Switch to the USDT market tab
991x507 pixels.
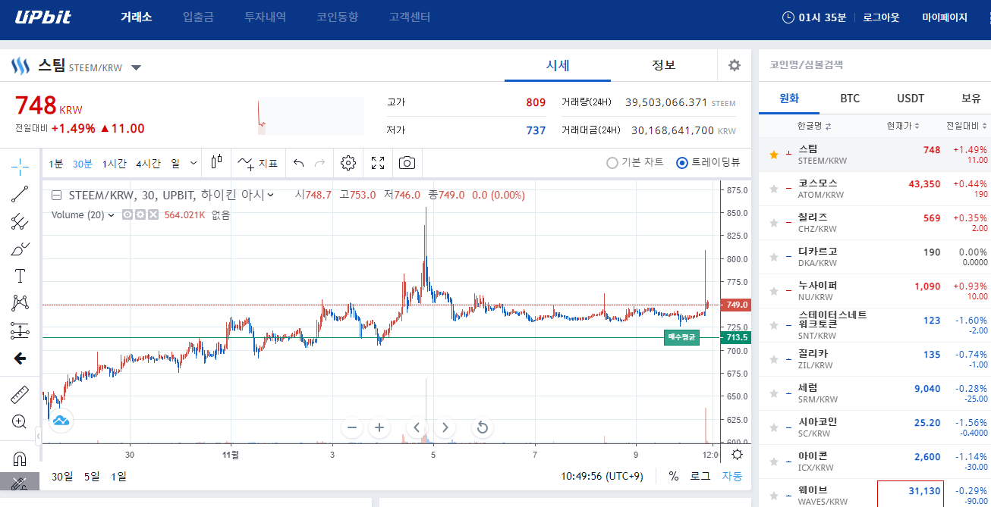coord(911,99)
